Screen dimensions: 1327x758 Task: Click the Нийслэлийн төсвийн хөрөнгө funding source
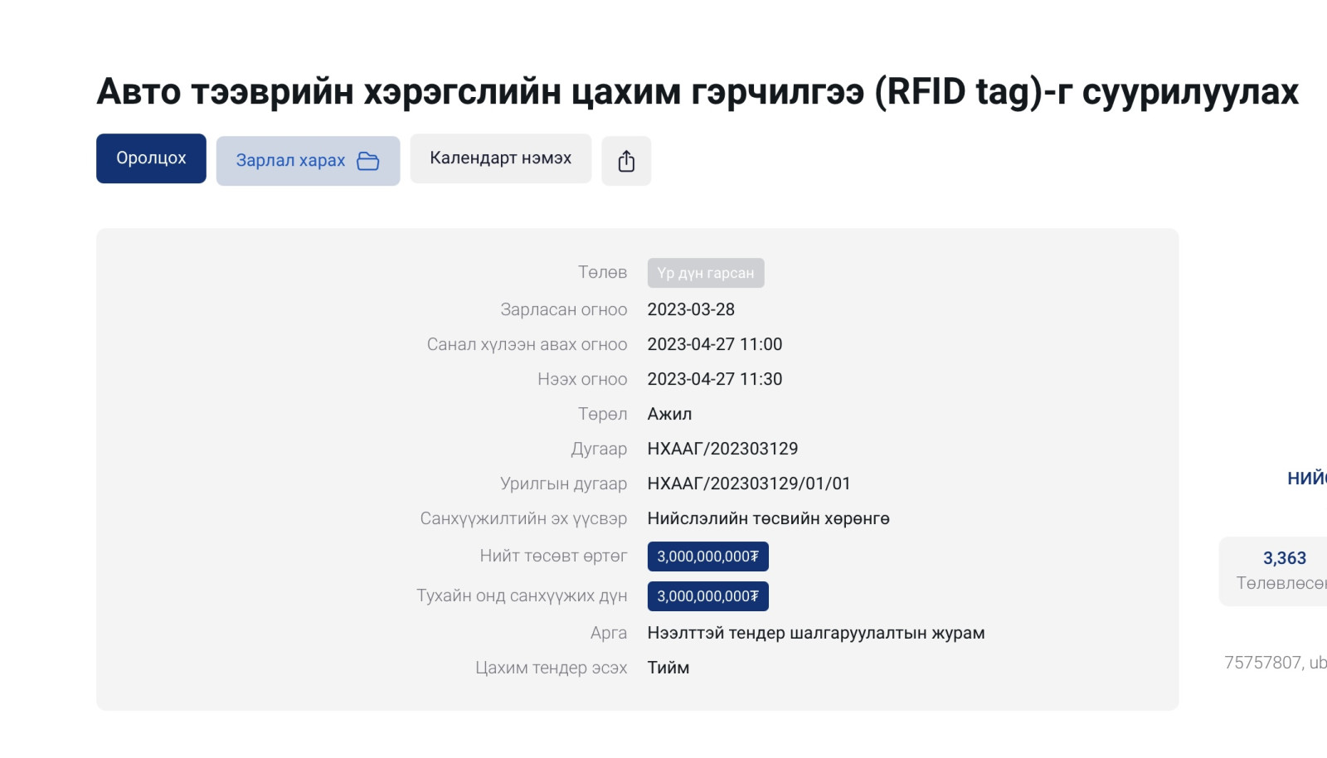[x=768, y=518]
